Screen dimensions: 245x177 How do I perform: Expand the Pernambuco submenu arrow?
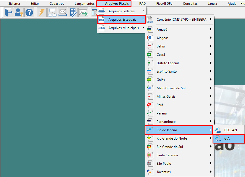tap(211, 121)
